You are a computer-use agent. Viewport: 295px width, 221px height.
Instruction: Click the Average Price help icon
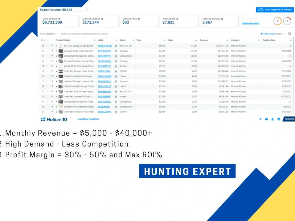point(139,19)
